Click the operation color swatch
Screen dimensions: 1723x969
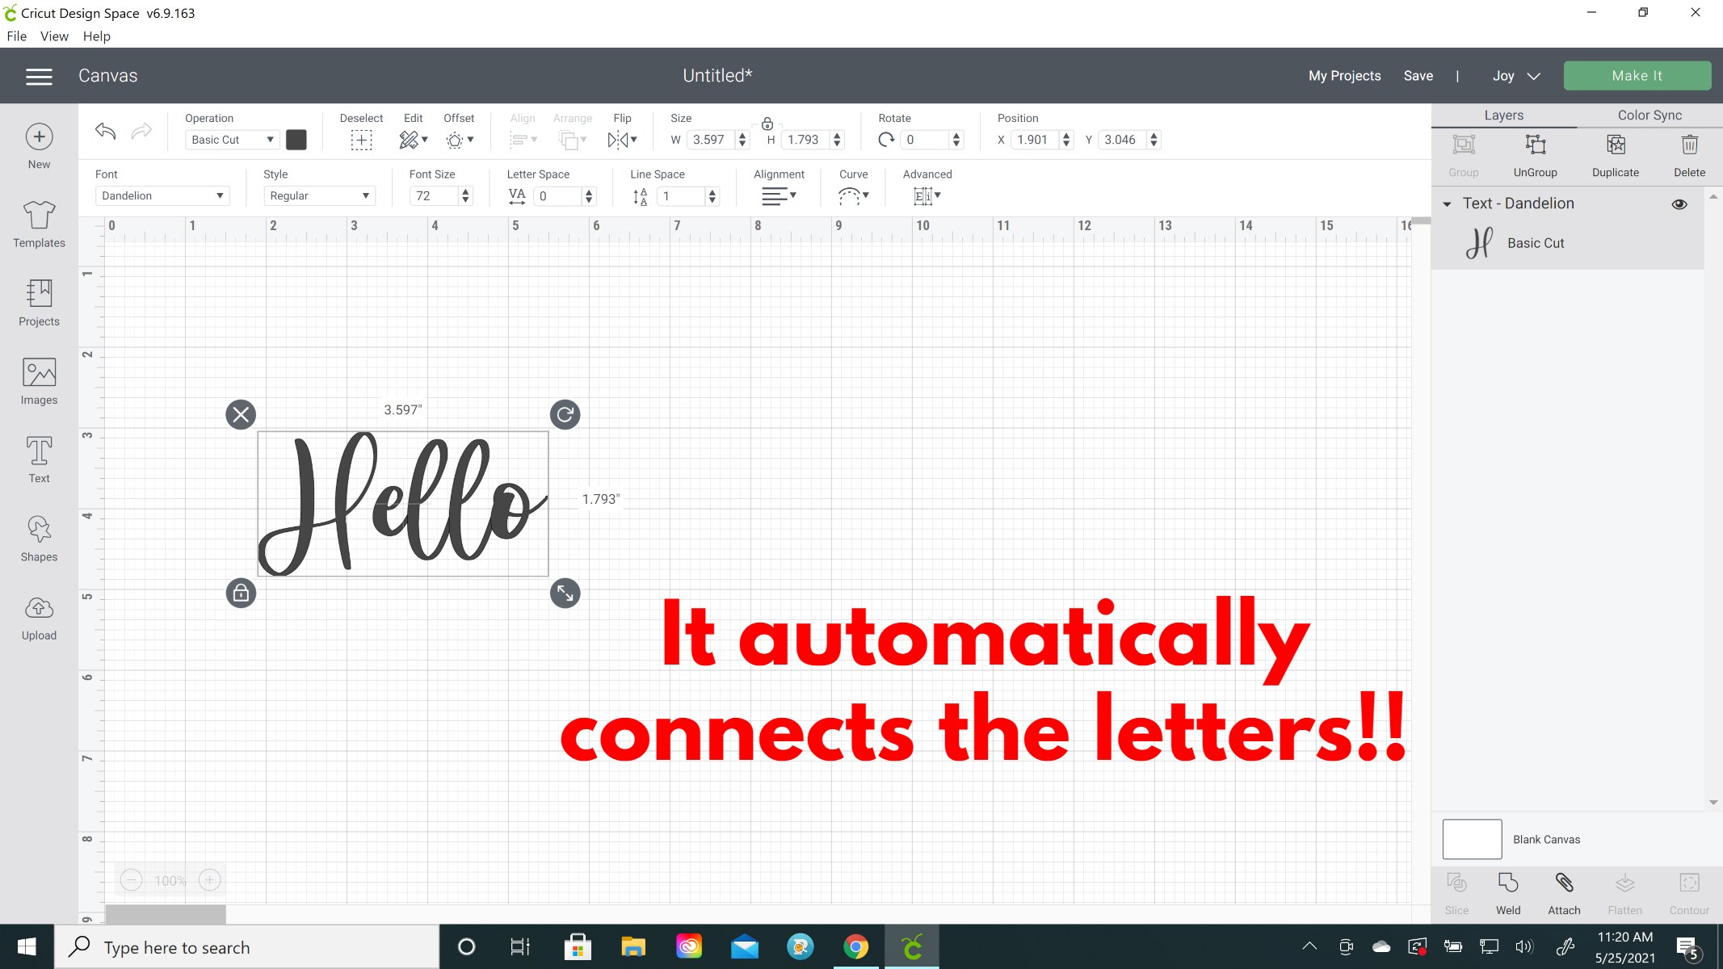tap(296, 140)
